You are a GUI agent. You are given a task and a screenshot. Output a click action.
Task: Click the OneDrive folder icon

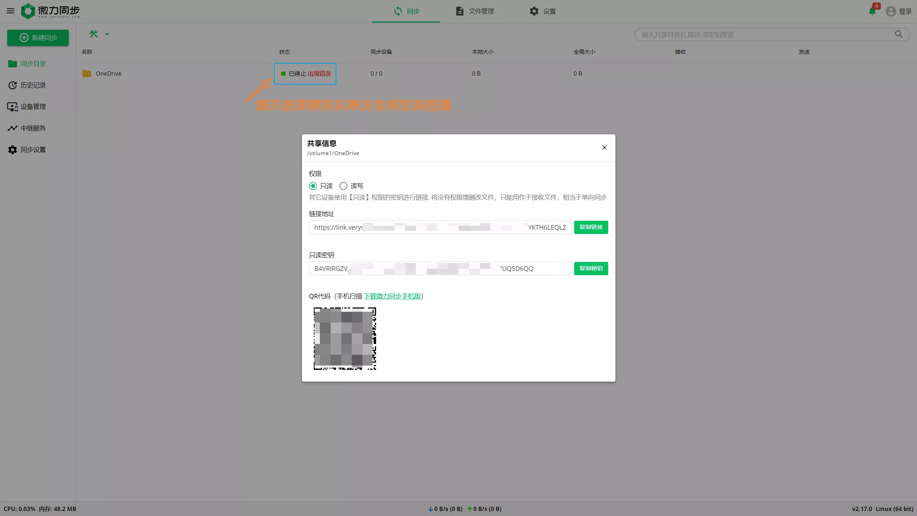(87, 73)
